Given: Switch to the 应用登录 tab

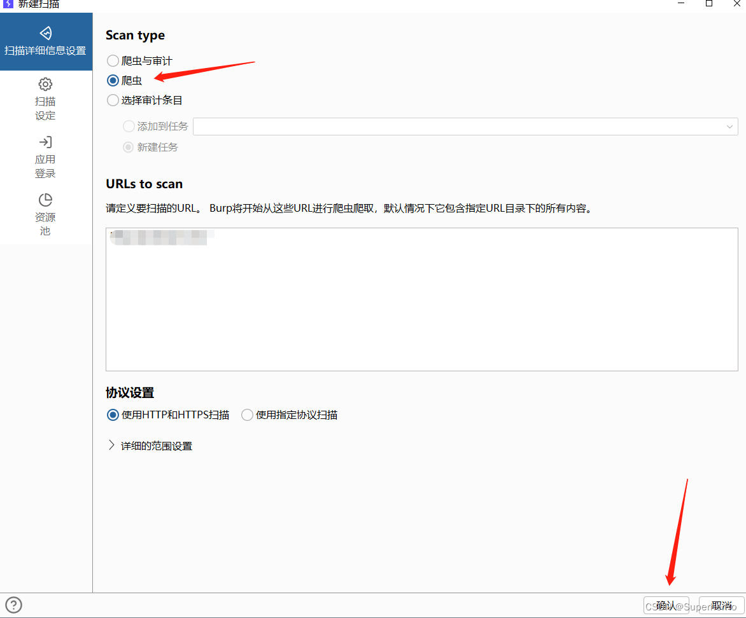Looking at the screenshot, I should coord(46,157).
